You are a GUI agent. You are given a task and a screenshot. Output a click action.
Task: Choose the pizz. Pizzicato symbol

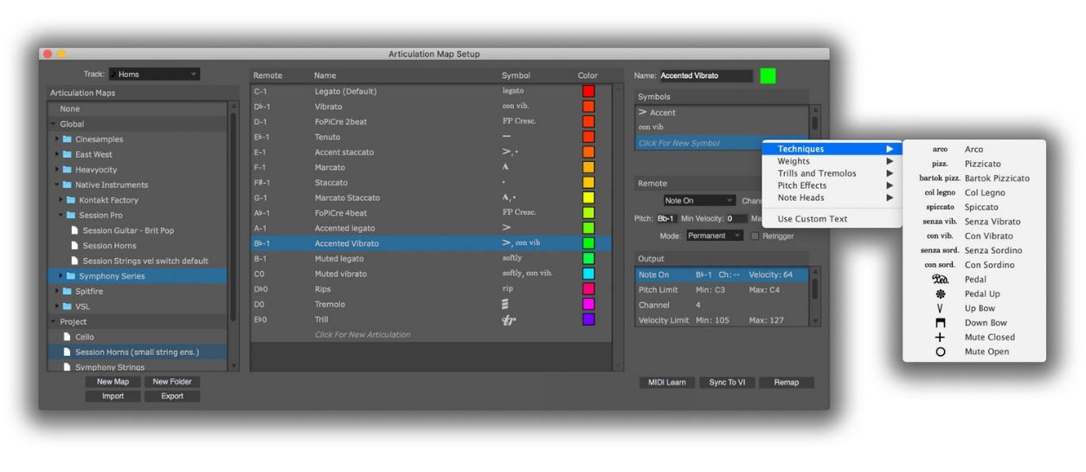[974, 164]
